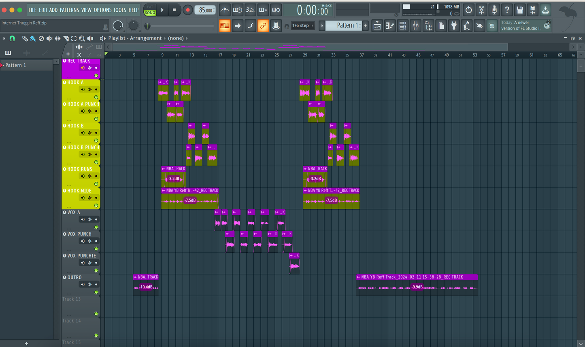Viewport: 585px width, 347px height.
Task: Expand the Pattern 1 selector arrow
Action: point(322,25)
